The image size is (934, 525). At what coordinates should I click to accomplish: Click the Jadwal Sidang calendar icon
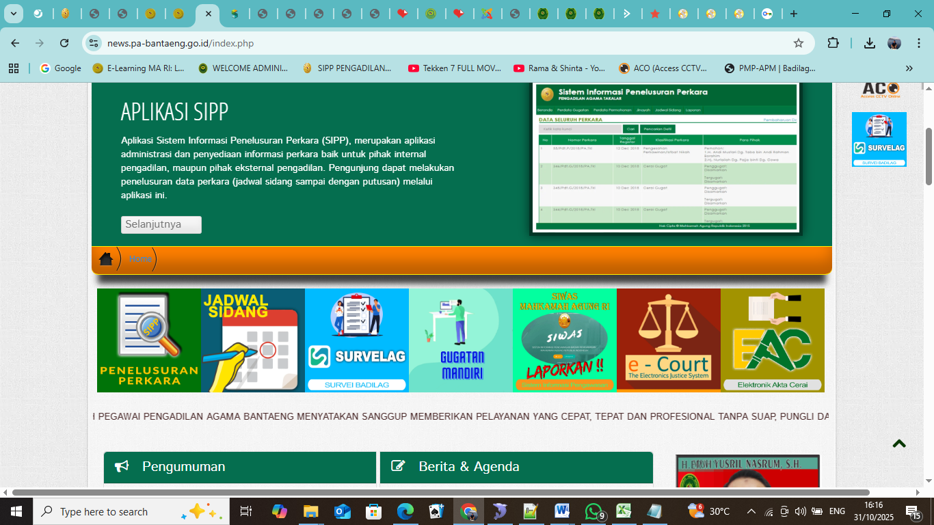[x=253, y=340]
